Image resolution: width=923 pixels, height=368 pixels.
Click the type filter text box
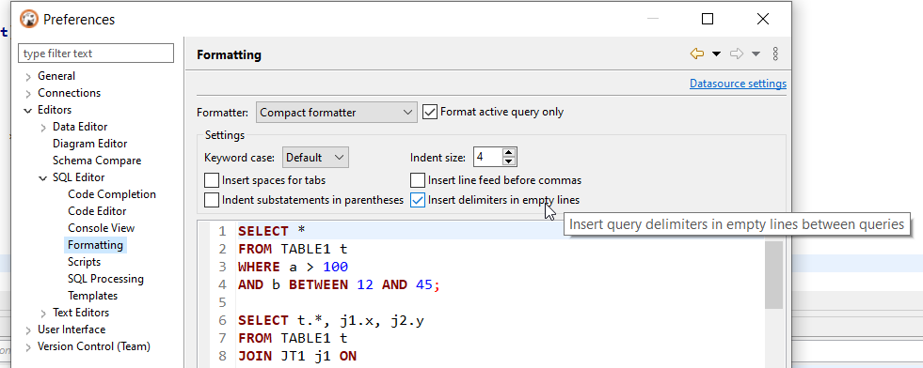97,54
